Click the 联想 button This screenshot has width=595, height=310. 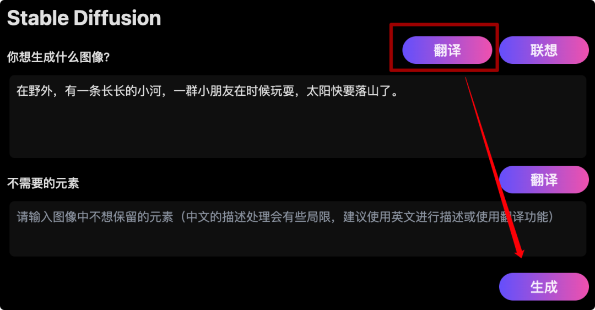(x=544, y=50)
